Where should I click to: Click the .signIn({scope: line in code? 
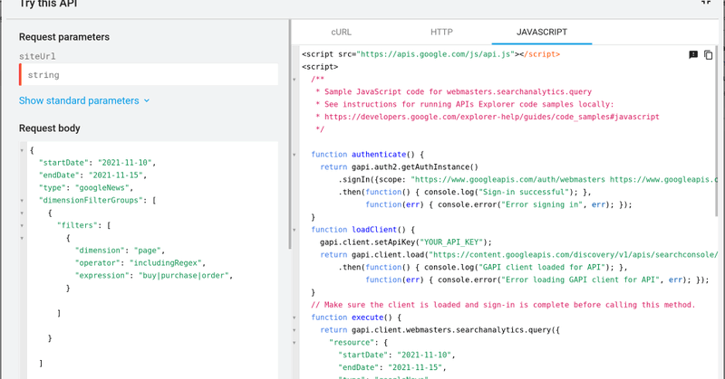[528, 180]
